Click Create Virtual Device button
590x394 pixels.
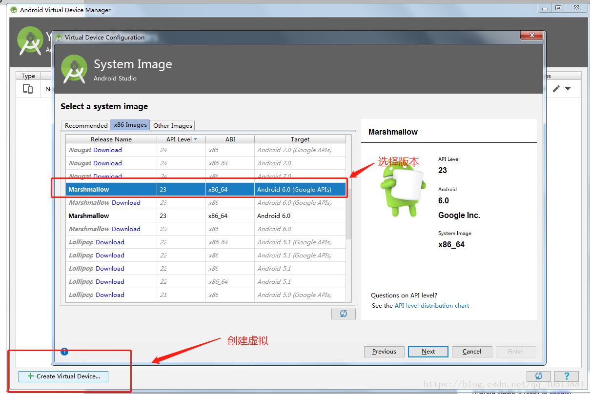[63, 376]
